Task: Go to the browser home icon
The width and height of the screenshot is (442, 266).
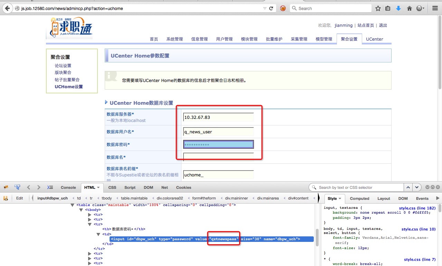Action: pyautogui.click(x=410, y=8)
